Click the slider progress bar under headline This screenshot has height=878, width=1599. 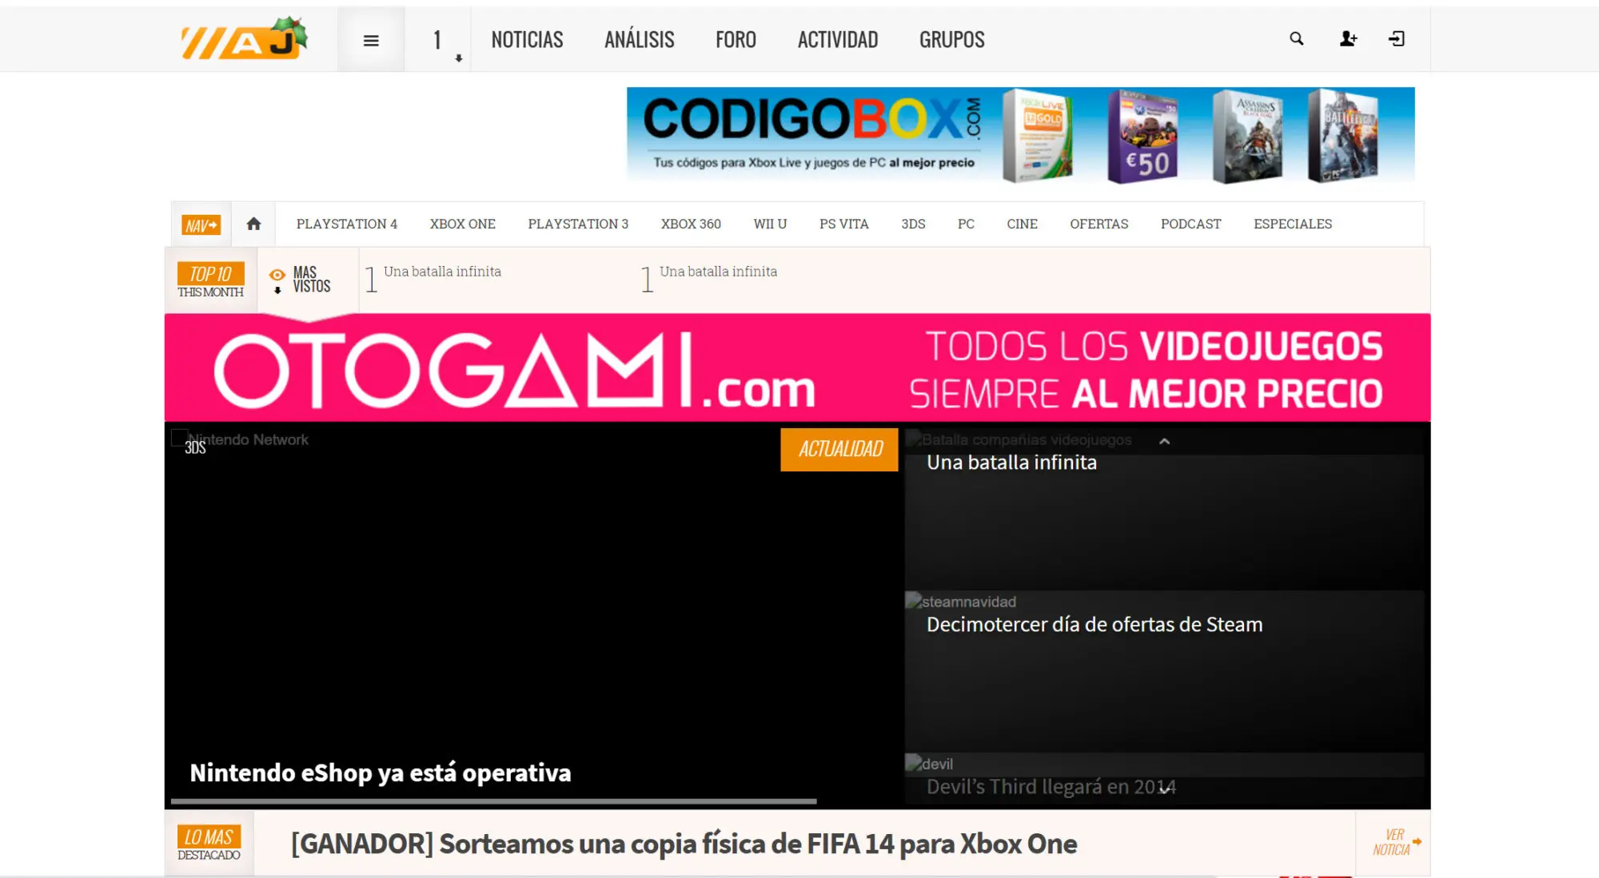493,801
